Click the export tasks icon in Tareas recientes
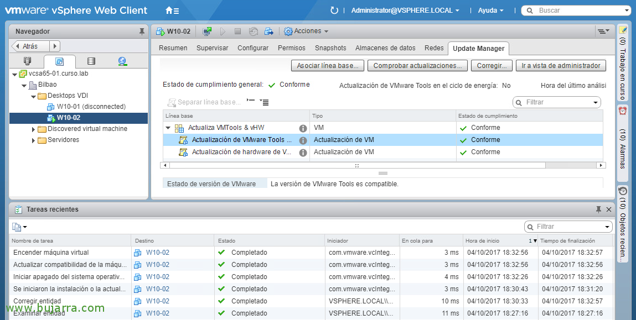This screenshot has width=636, height=320. coord(19,227)
